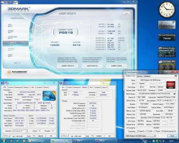Toggle the DirectCompute 5.0 checkbox

tap(162, 131)
